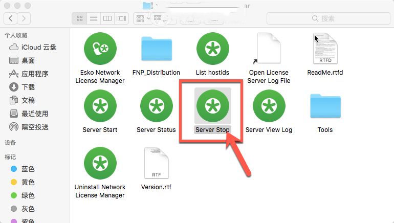
Task: Select the ReadMe.rtfd document
Action: [325, 48]
